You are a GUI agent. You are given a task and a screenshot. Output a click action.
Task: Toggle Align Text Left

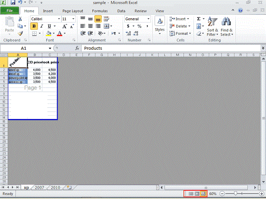click(83, 26)
